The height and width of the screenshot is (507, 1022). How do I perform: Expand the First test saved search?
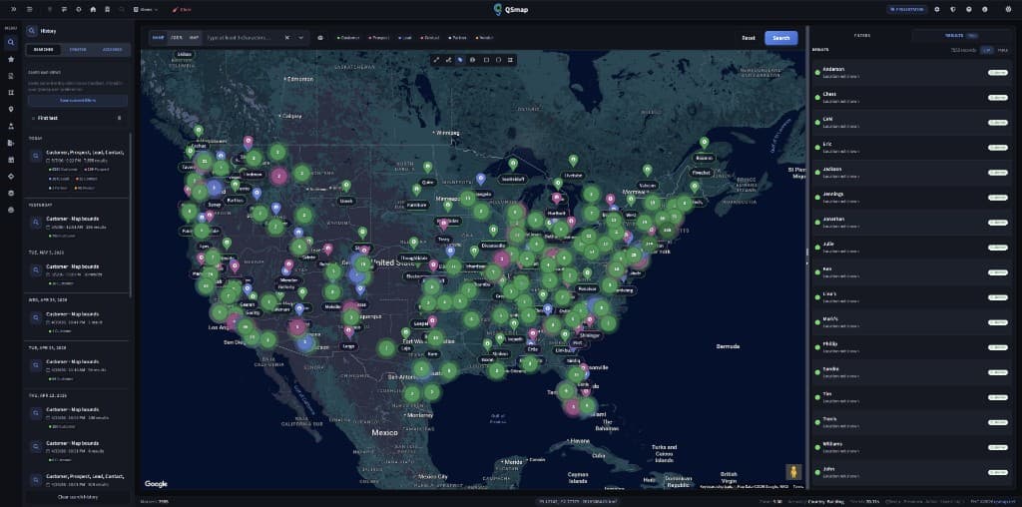(33, 118)
